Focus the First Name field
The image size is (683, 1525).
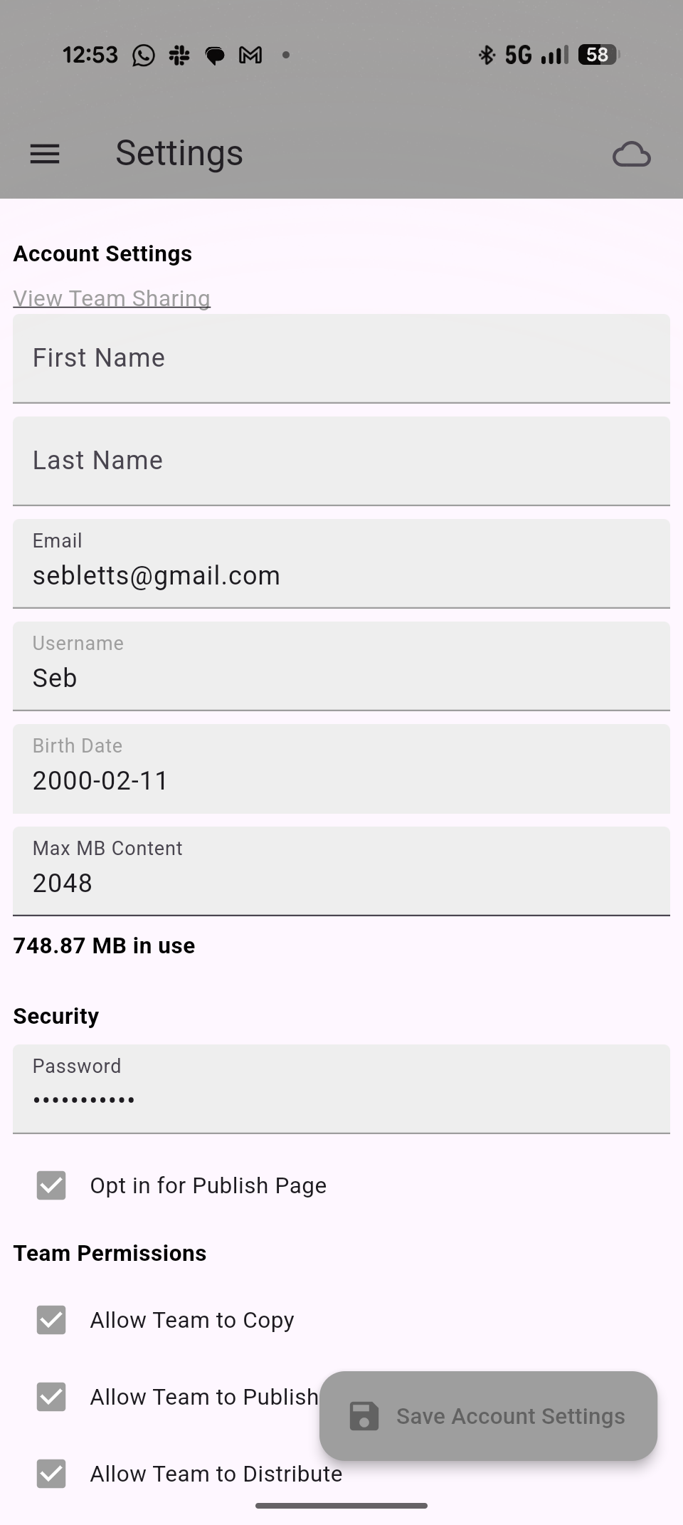click(x=341, y=358)
